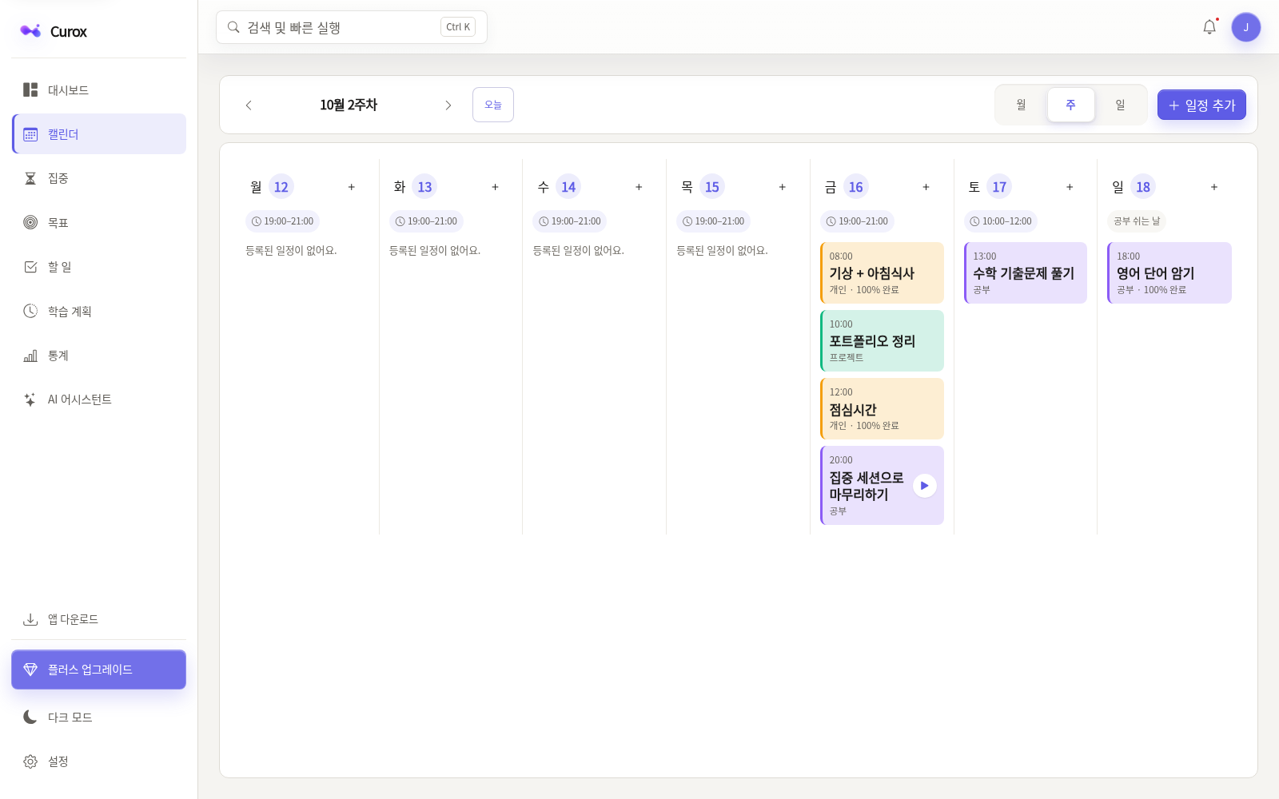This screenshot has height=799, width=1279.
Task: Click 플러스 업그레이드 button
Action: (99, 670)
